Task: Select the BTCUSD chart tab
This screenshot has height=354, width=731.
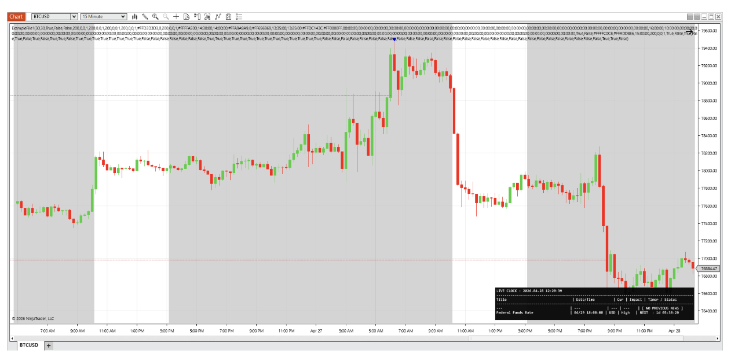Action: [x=28, y=345]
